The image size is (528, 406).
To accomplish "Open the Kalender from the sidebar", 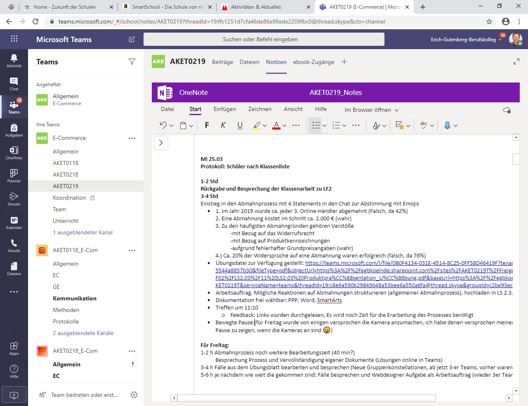I will (14, 222).
